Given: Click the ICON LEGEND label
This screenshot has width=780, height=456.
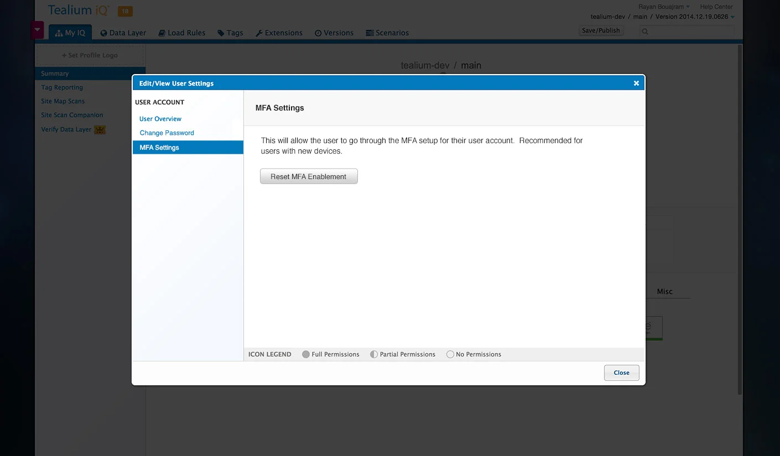Looking at the screenshot, I should [x=270, y=354].
